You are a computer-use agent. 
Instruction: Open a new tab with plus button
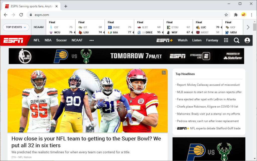66,6
